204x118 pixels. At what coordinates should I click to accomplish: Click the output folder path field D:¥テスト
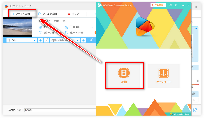point(60,110)
